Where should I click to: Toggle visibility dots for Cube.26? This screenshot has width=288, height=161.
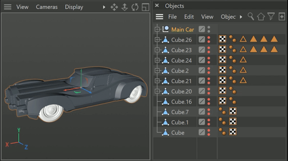pyautogui.click(x=209, y=40)
